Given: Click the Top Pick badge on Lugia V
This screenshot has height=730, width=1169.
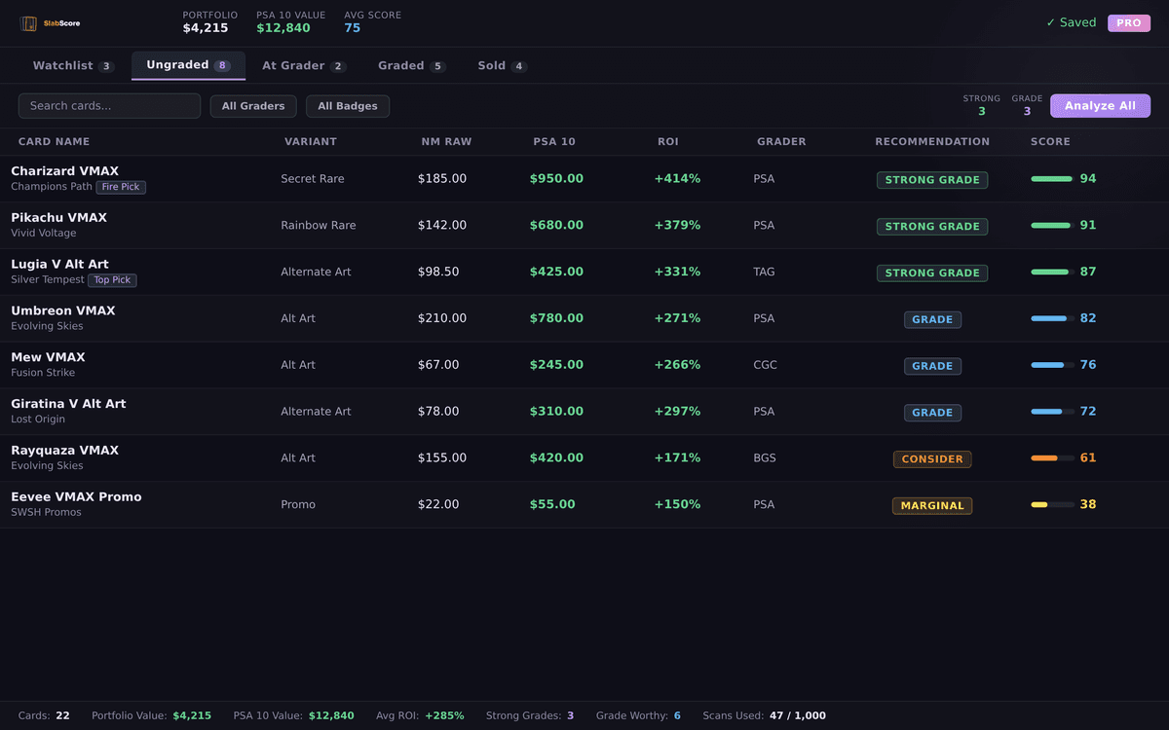Looking at the screenshot, I should click(x=112, y=279).
